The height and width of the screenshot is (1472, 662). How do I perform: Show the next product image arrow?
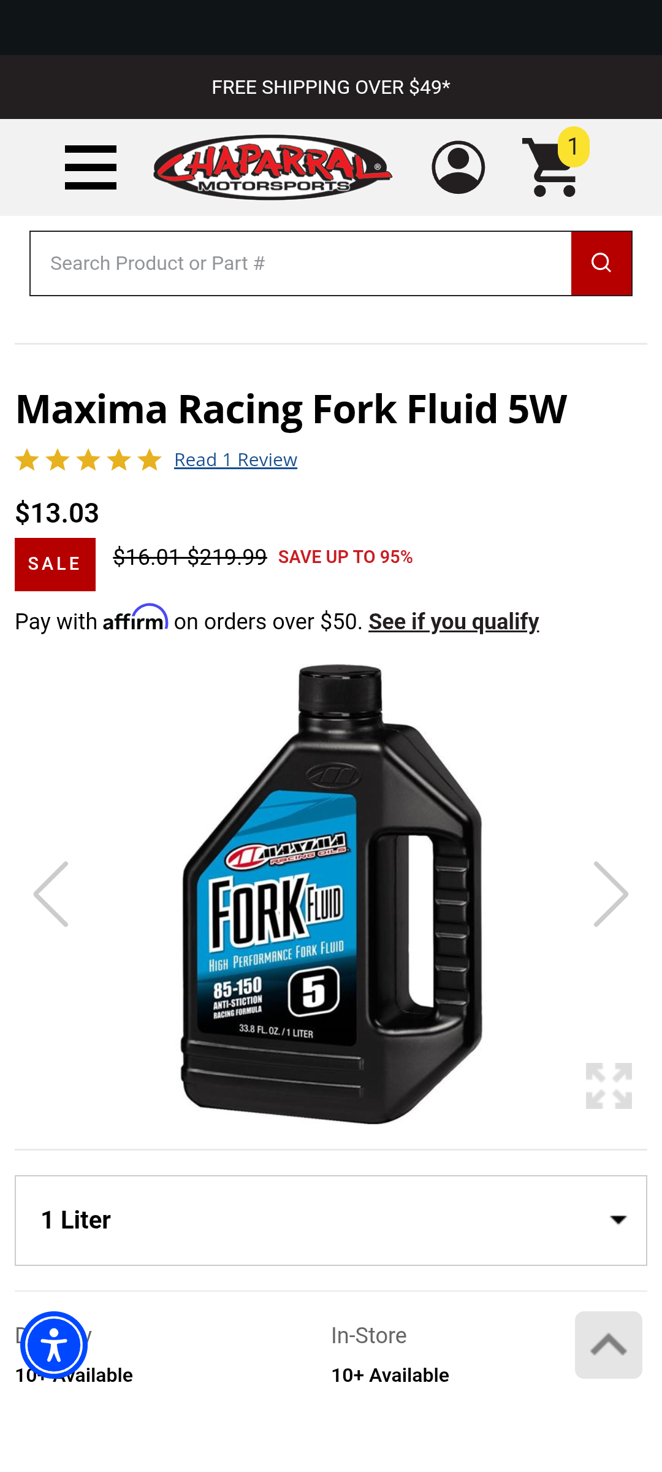pyautogui.click(x=611, y=894)
